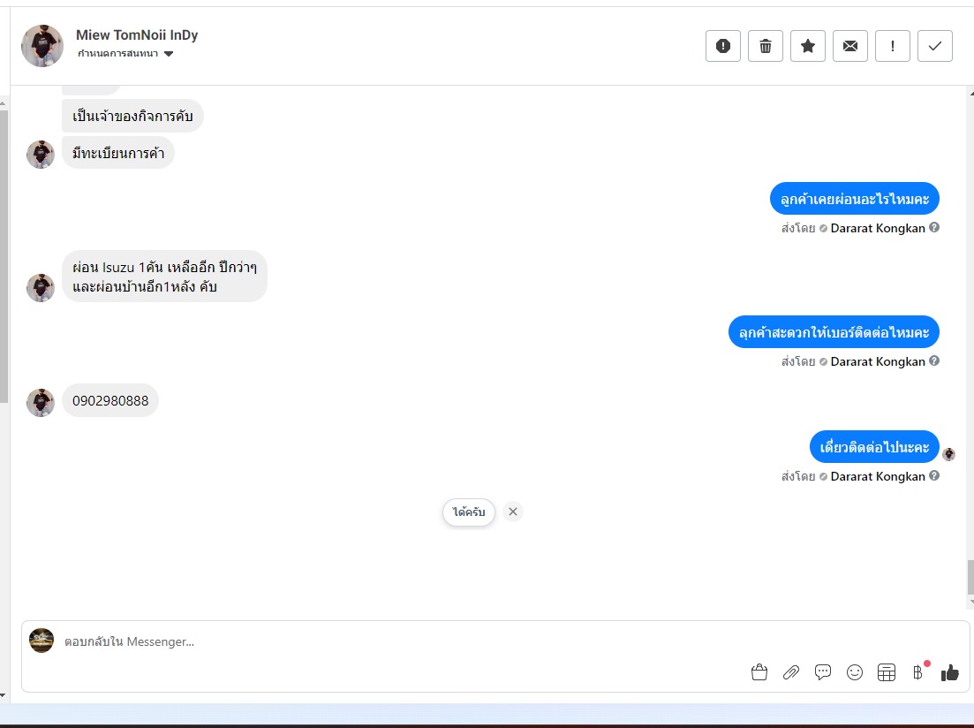Mark conversation as spam using the stop-sign icon

point(723,46)
